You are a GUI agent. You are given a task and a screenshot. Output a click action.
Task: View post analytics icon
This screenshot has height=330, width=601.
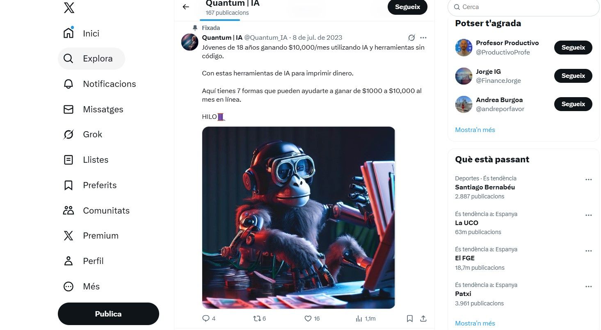pyautogui.click(x=359, y=319)
